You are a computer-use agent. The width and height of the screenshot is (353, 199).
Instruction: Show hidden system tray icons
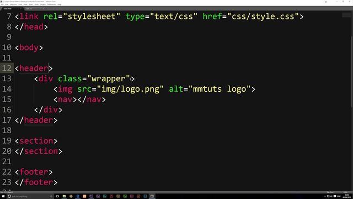pyautogui.click(x=324, y=196)
